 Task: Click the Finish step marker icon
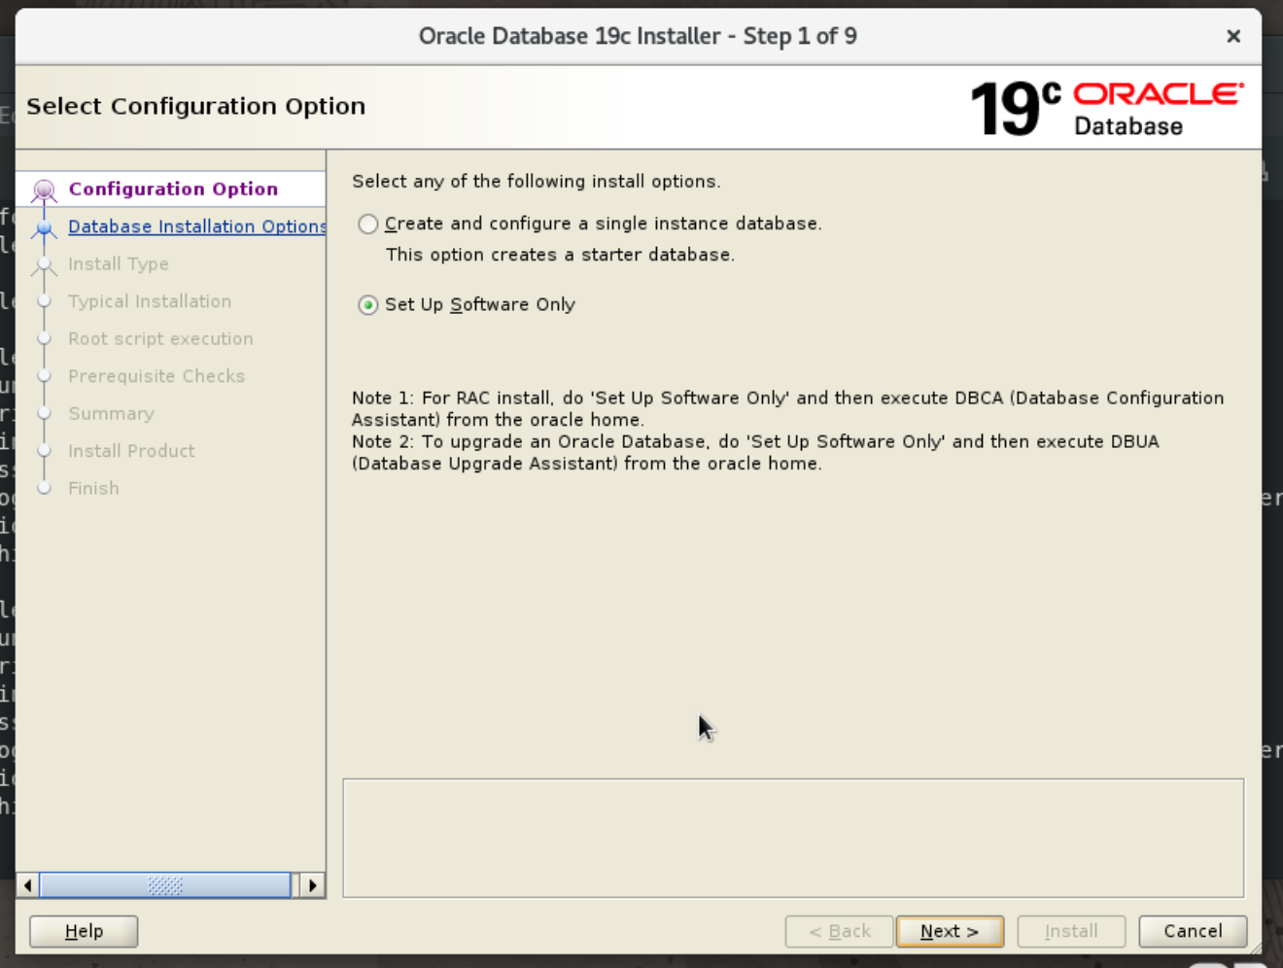coord(44,488)
